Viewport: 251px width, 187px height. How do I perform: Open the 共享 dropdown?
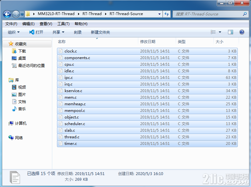click(x=58, y=32)
